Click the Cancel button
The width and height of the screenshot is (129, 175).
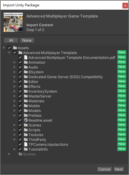[x=104, y=169]
